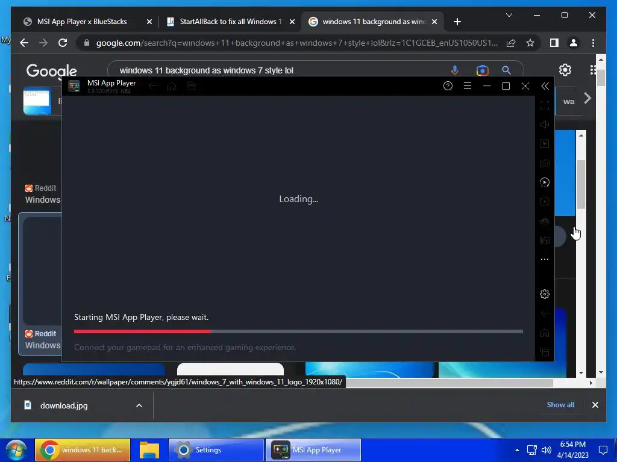Go back in Chrome
Screen dimensions: 617x462
24,43
